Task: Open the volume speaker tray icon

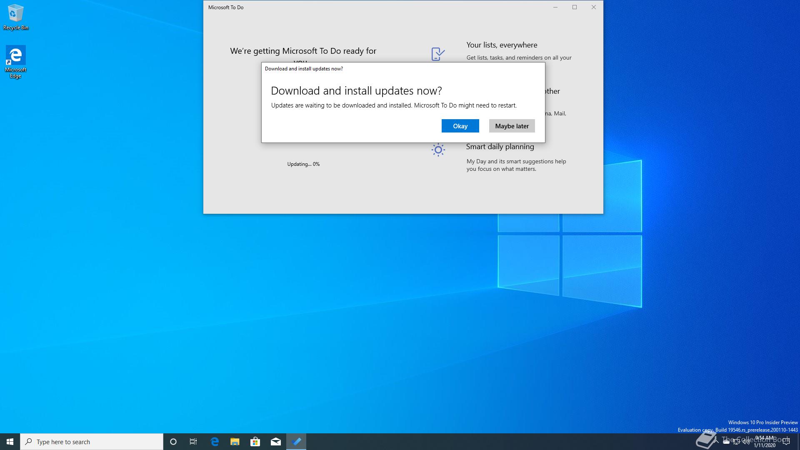Action: point(746,442)
